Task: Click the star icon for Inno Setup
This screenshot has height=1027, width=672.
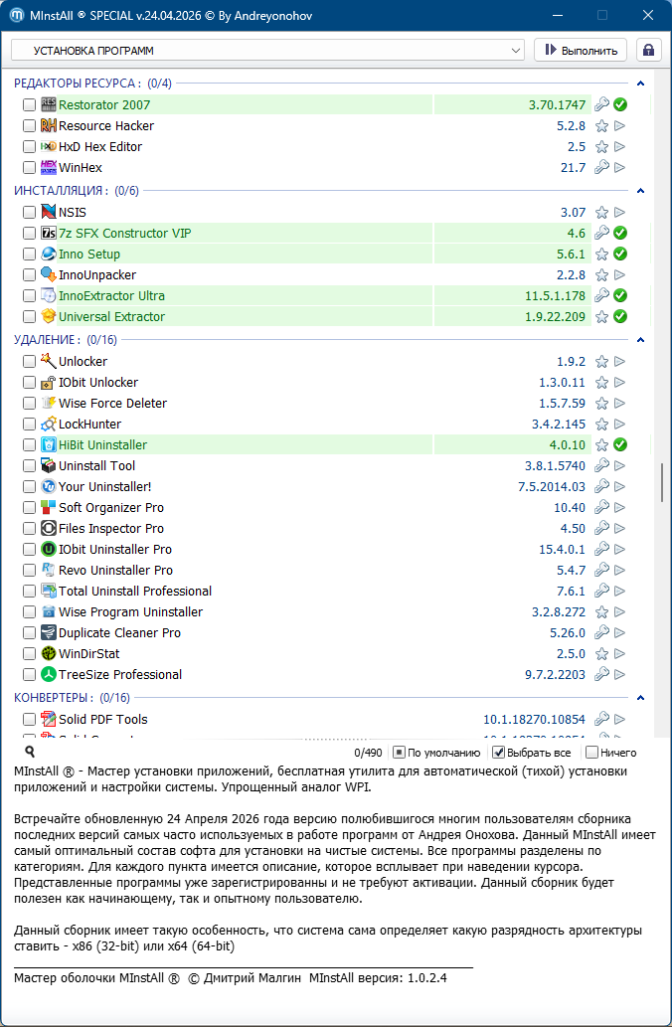Action: pyautogui.click(x=601, y=255)
